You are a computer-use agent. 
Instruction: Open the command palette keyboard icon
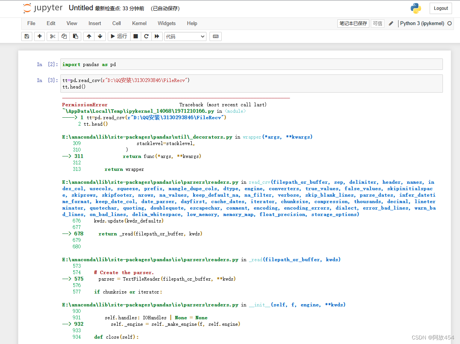pyautogui.click(x=216, y=36)
